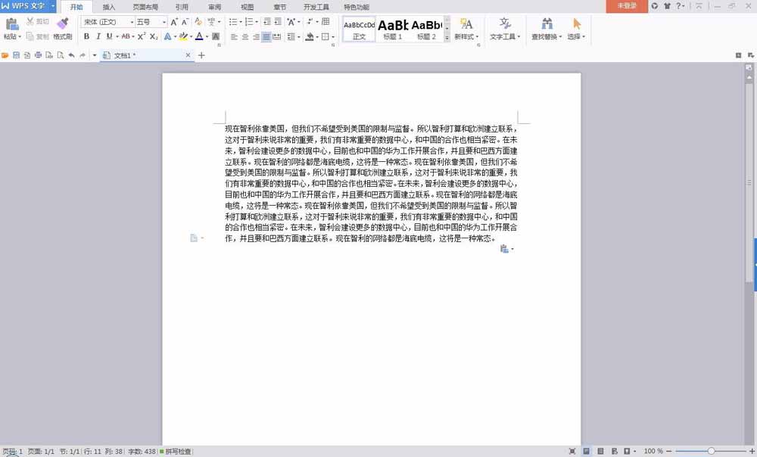Toggle Italic formatting button

[x=98, y=36]
